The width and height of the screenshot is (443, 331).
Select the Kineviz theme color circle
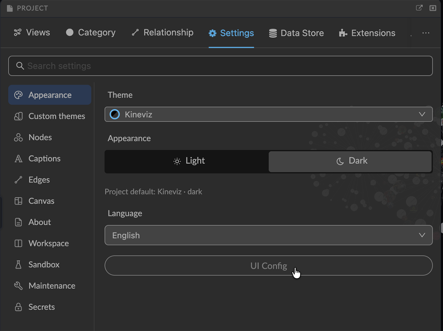(x=115, y=114)
